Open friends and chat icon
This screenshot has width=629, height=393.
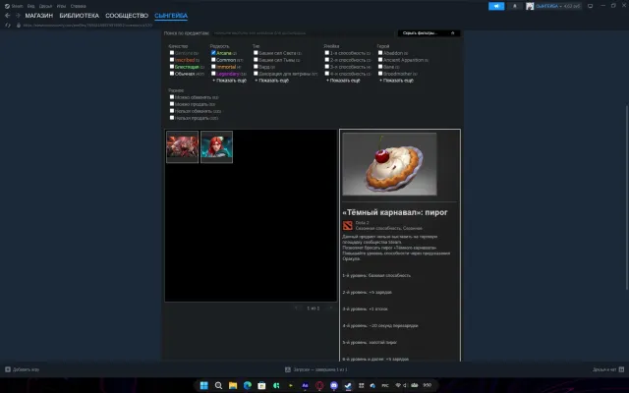[x=621, y=369]
